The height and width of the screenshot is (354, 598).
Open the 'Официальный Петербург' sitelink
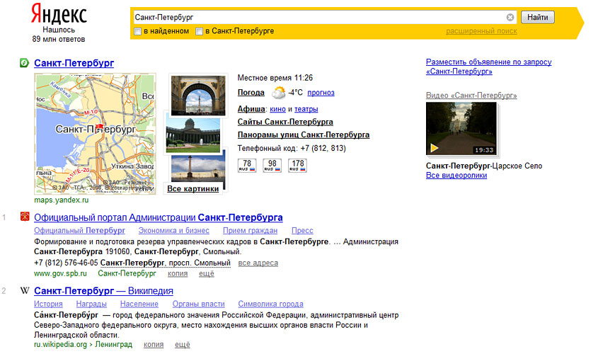[x=79, y=230]
